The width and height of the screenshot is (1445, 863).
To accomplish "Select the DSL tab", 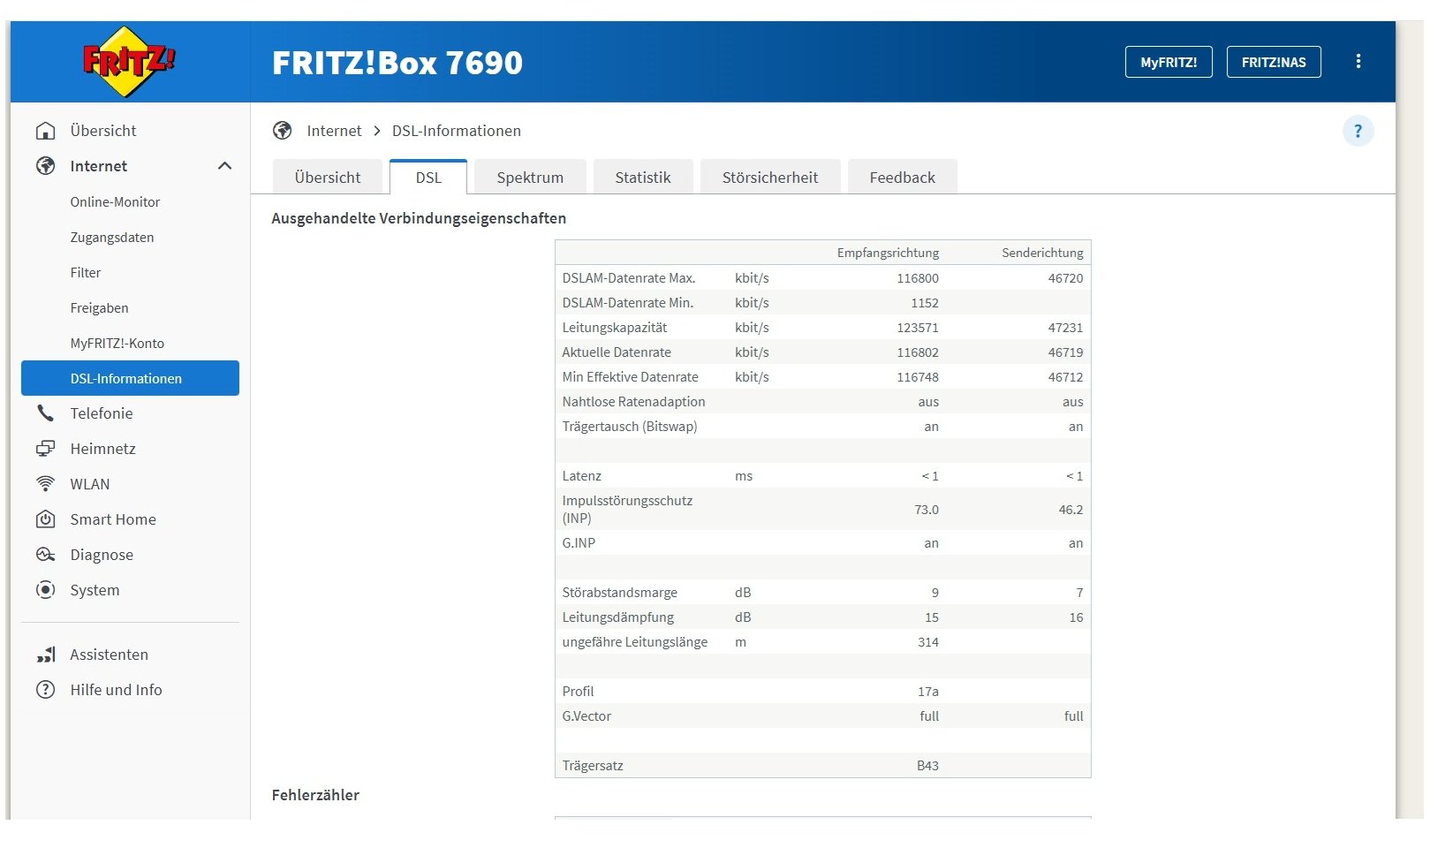I will (428, 177).
